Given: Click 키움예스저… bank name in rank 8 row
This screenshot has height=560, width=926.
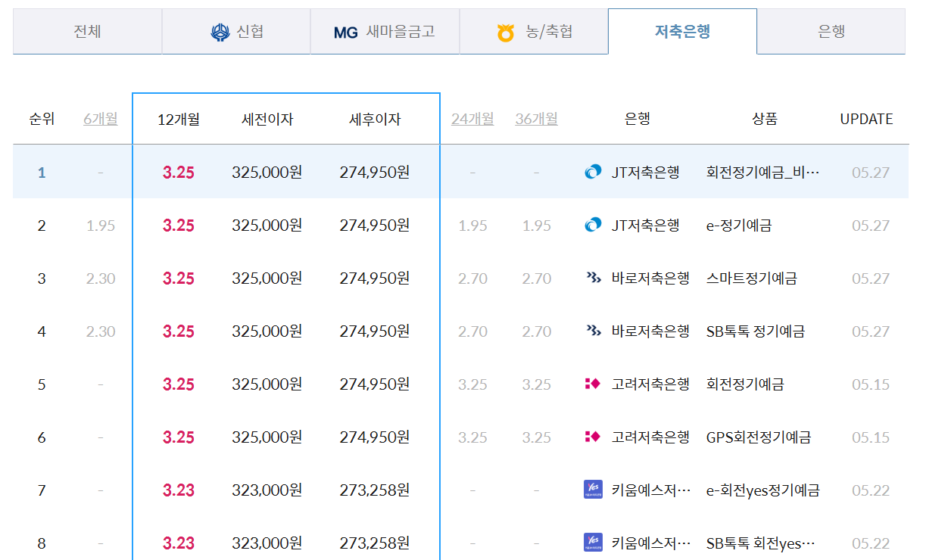Looking at the screenshot, I should coord(650,543).
